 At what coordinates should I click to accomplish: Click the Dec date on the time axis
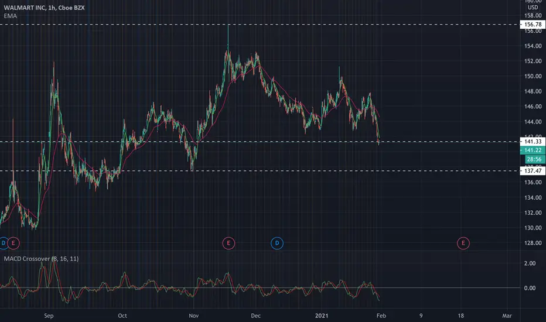255,316
